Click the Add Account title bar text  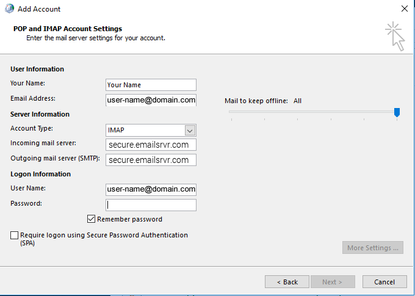point(39,9)
